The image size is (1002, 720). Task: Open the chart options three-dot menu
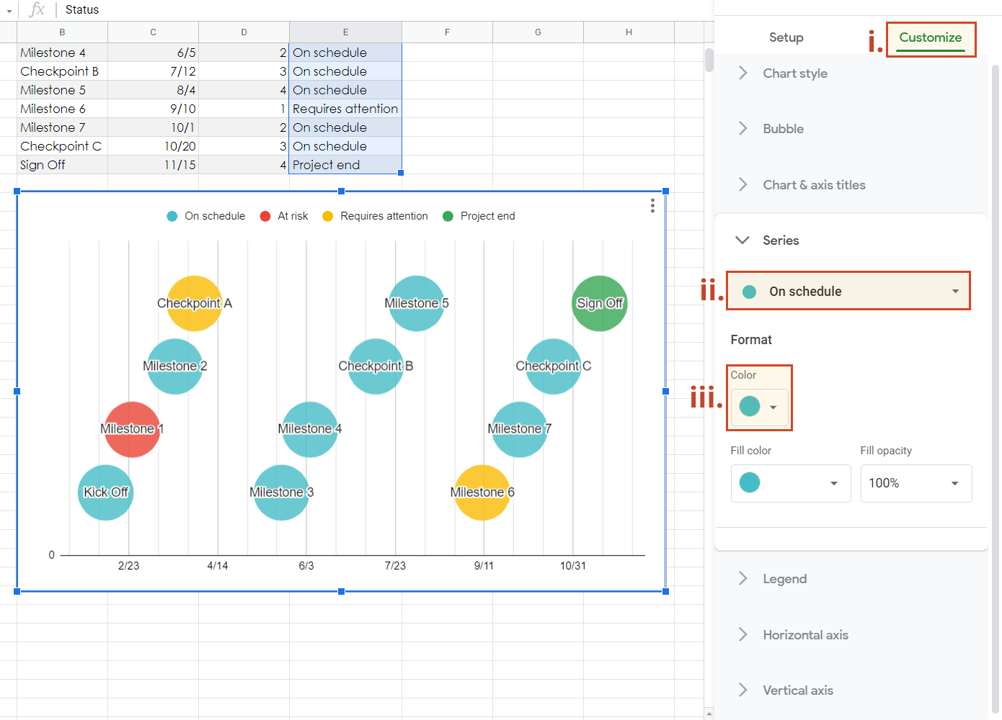tap(652, 206)
